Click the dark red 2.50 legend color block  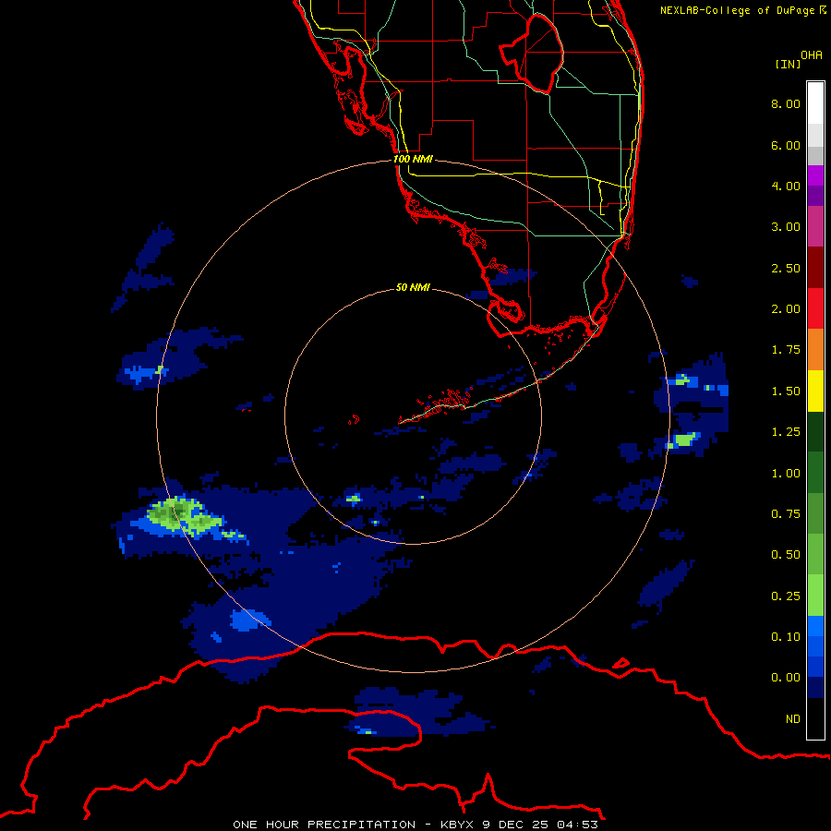click(815, 268)
